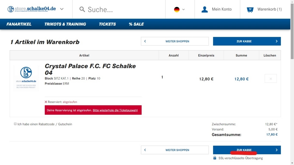The image size is (294, 165).
Task: Click the German flag language icon
Action: point(177,9)
